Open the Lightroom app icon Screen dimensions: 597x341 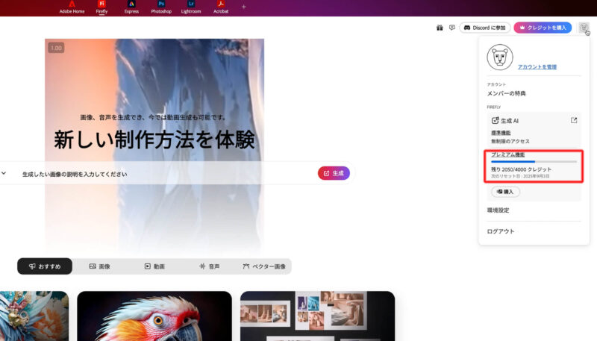point(191,7)
